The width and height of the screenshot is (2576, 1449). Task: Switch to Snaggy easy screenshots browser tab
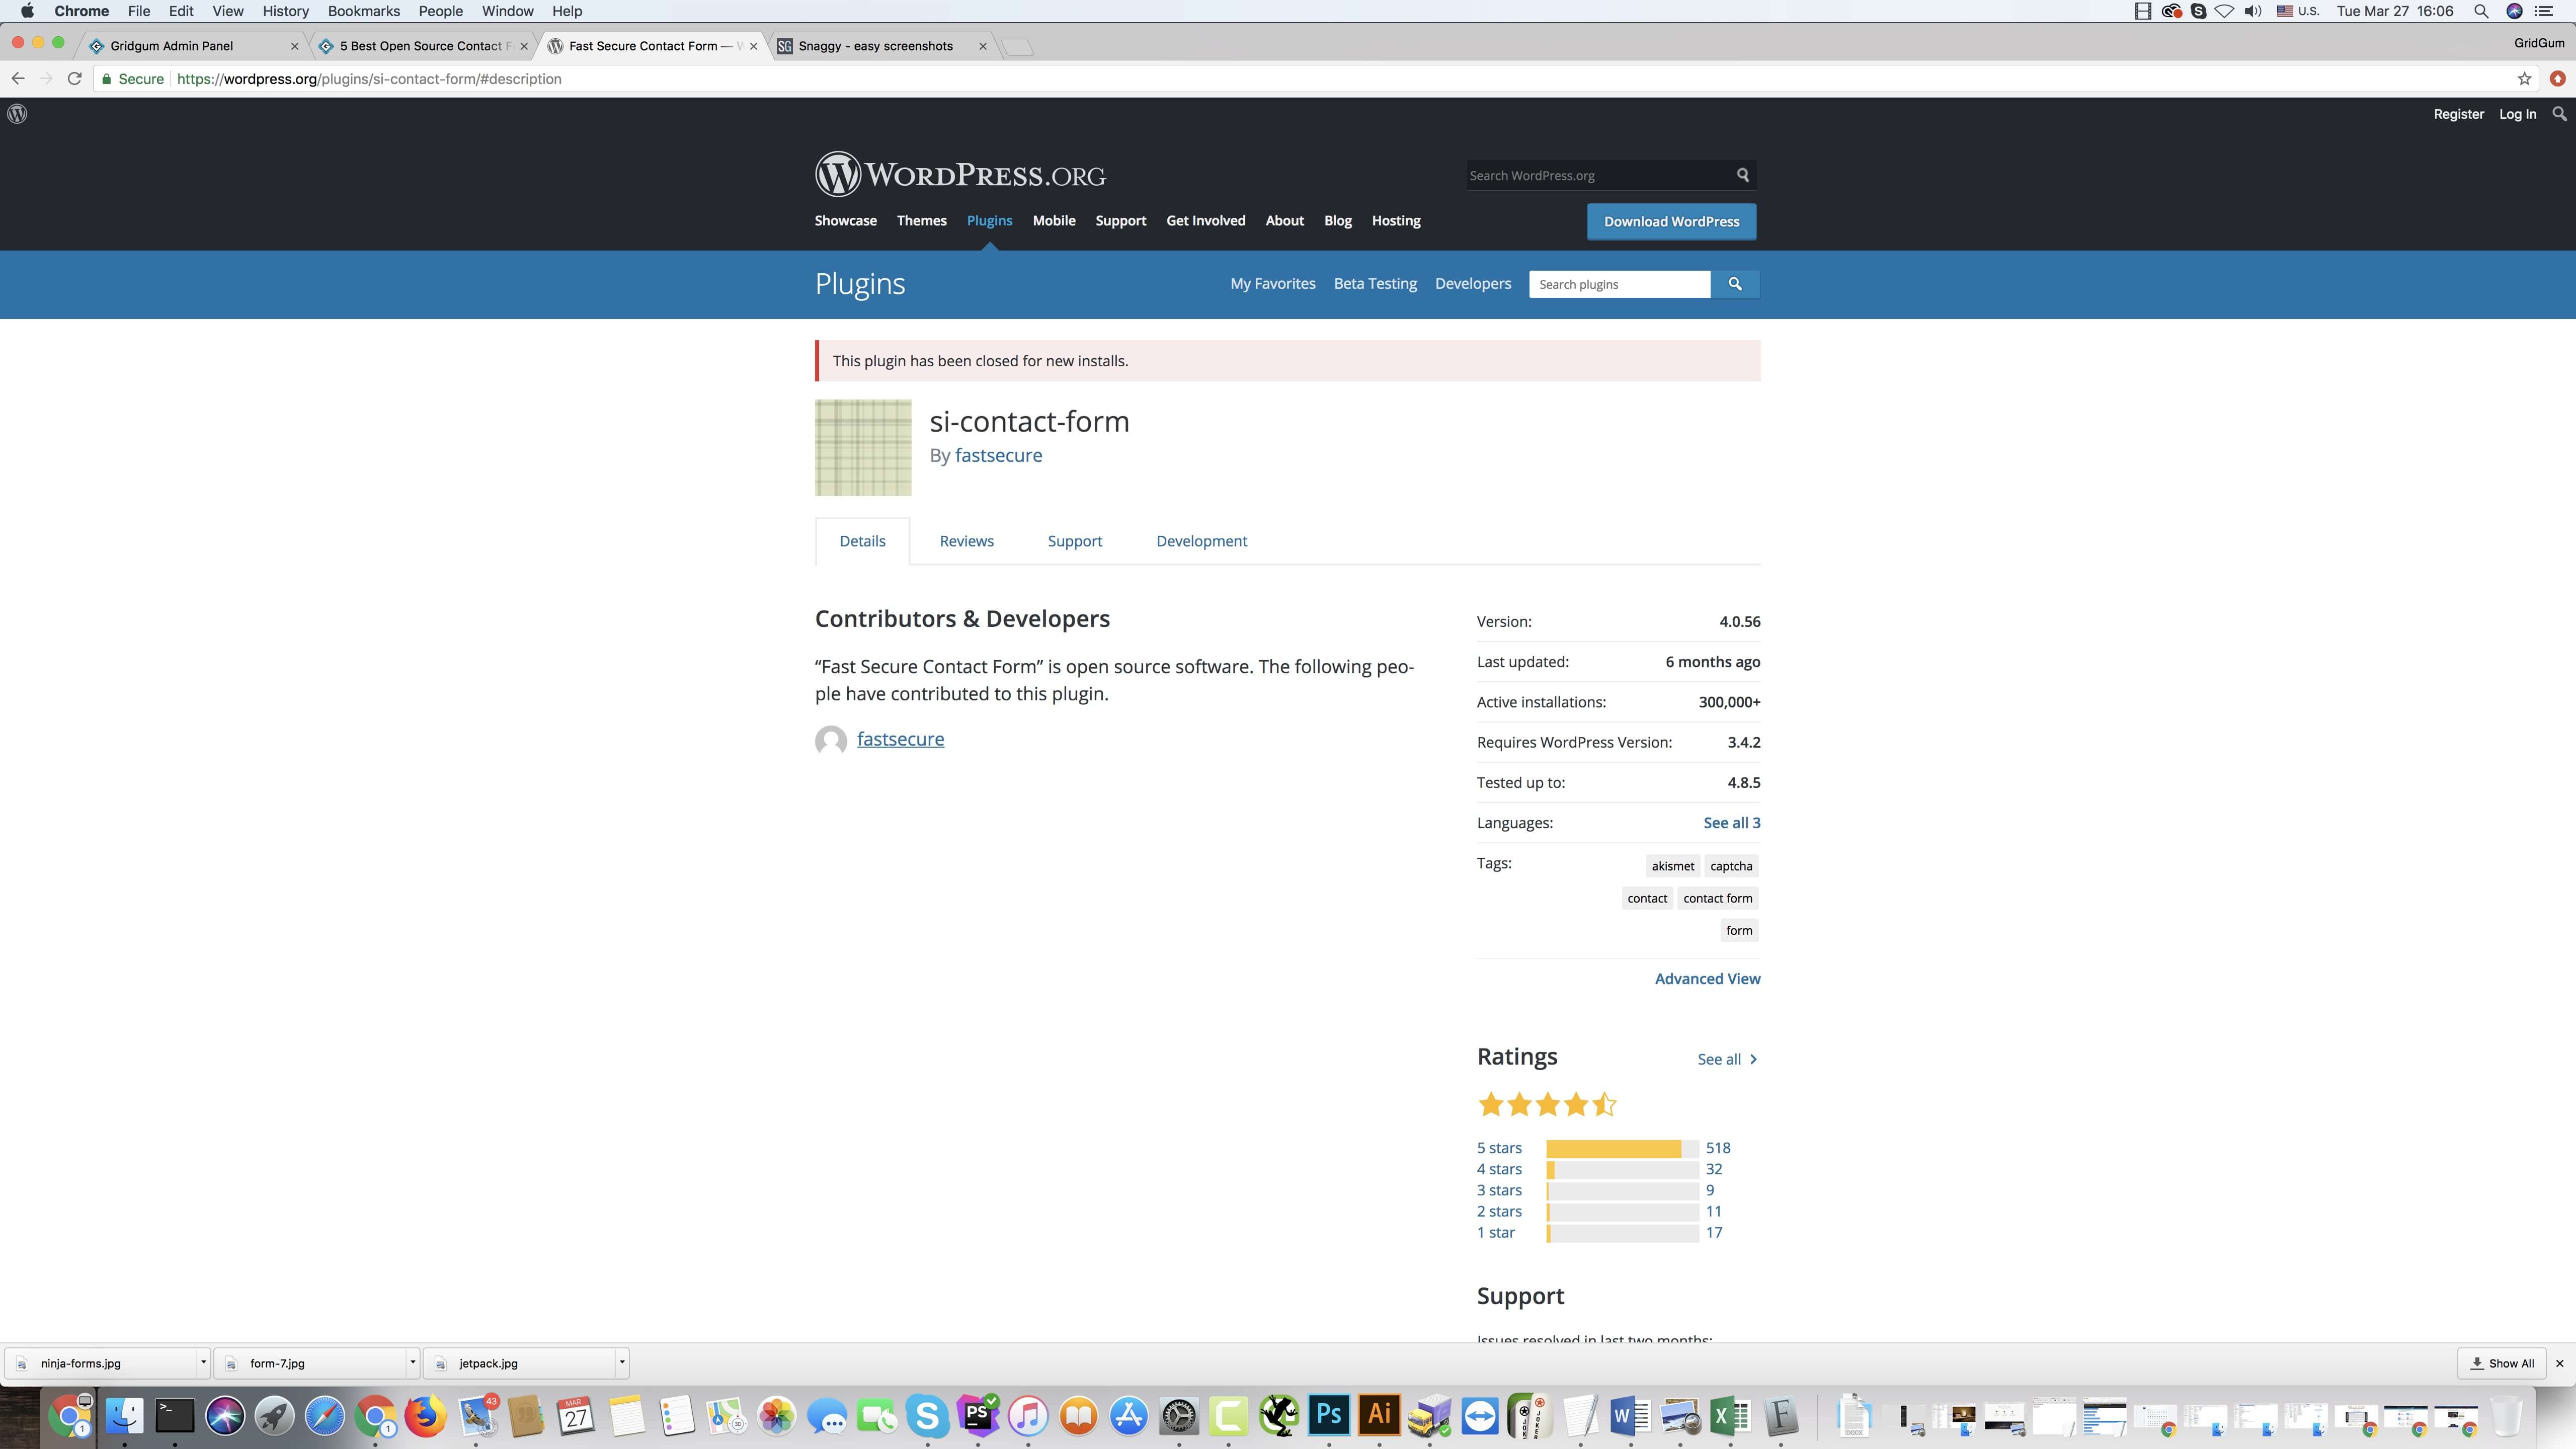[880, 46]
